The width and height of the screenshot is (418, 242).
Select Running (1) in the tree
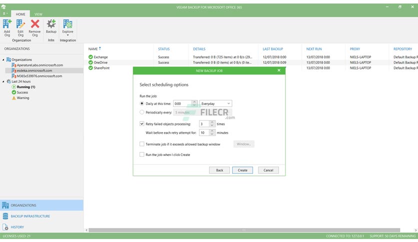coord(26,87)
